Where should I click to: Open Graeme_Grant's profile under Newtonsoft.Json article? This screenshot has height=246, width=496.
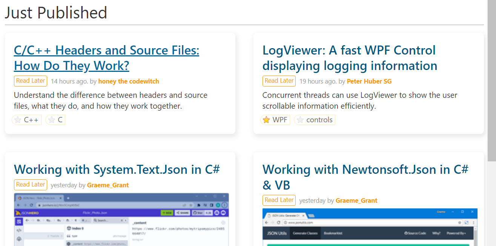[x=356, y=200]
